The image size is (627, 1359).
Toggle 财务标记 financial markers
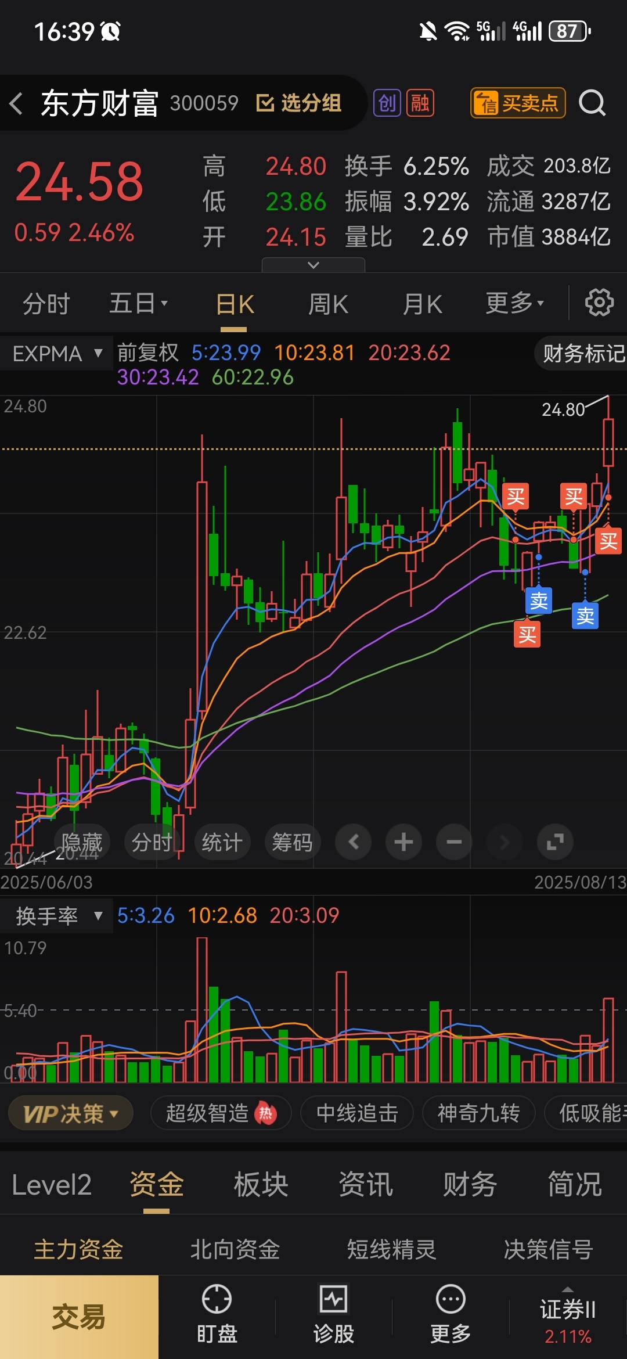pos(582,353)
